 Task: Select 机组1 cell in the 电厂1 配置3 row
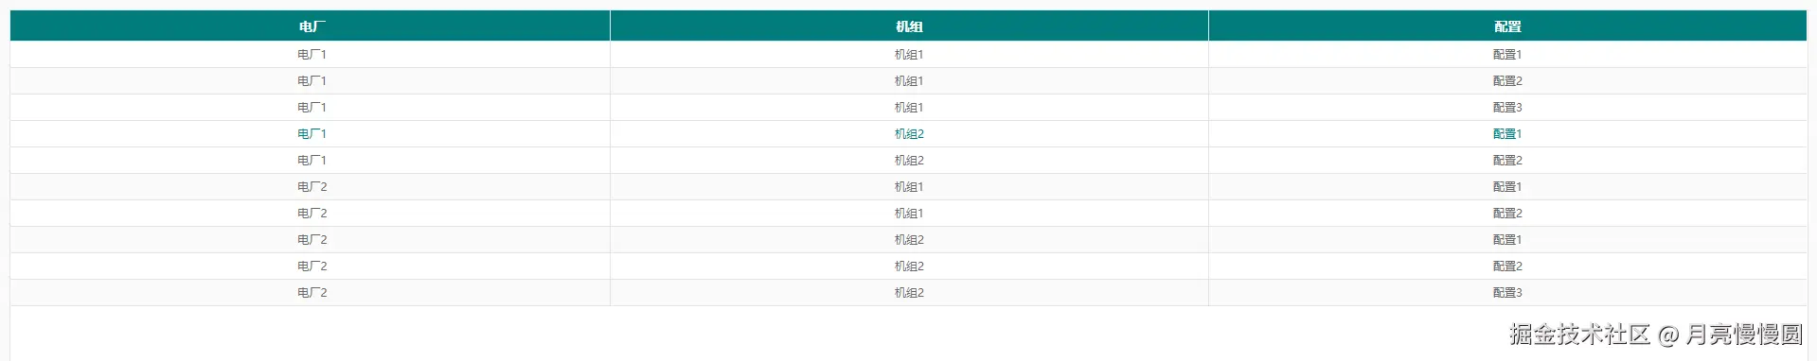click(909, 108)
